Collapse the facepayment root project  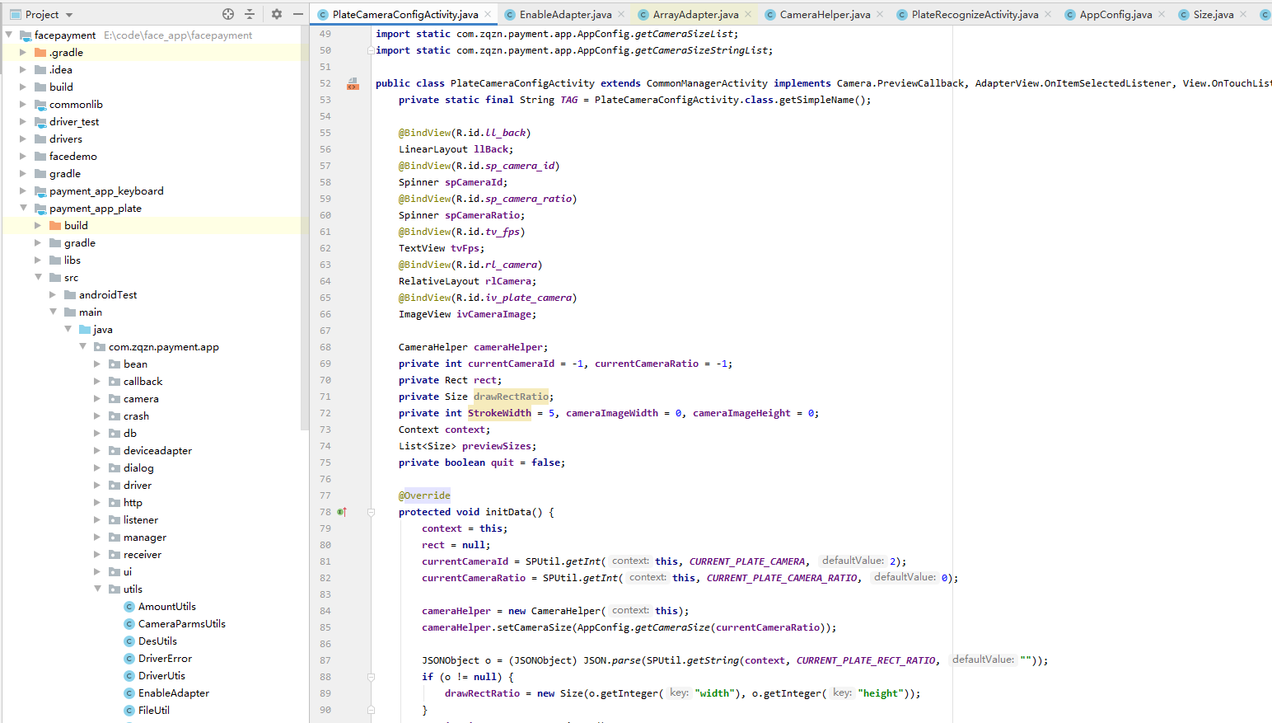(x=9, y=35)
